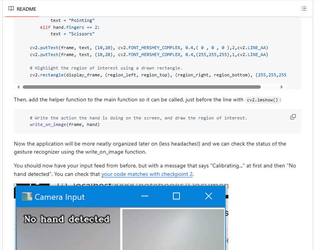Screen dimensions: 317x250
Task: Open the README outline menu icon
Action: 304,8
